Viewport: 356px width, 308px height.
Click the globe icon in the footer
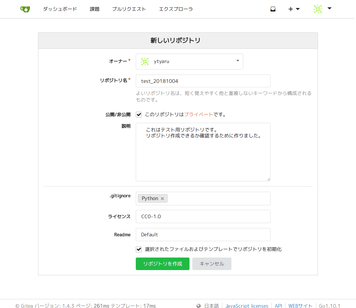pos(199,306)
